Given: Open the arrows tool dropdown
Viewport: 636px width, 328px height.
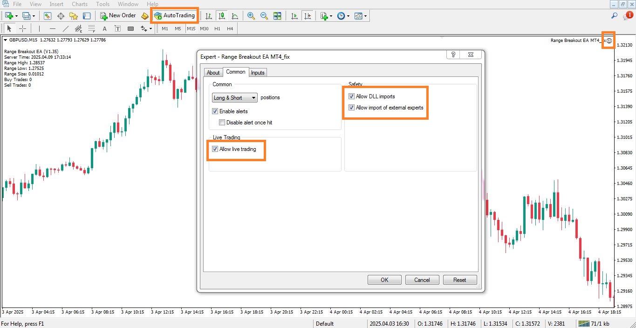Looking at the screenshot, I should coord(151,28).
